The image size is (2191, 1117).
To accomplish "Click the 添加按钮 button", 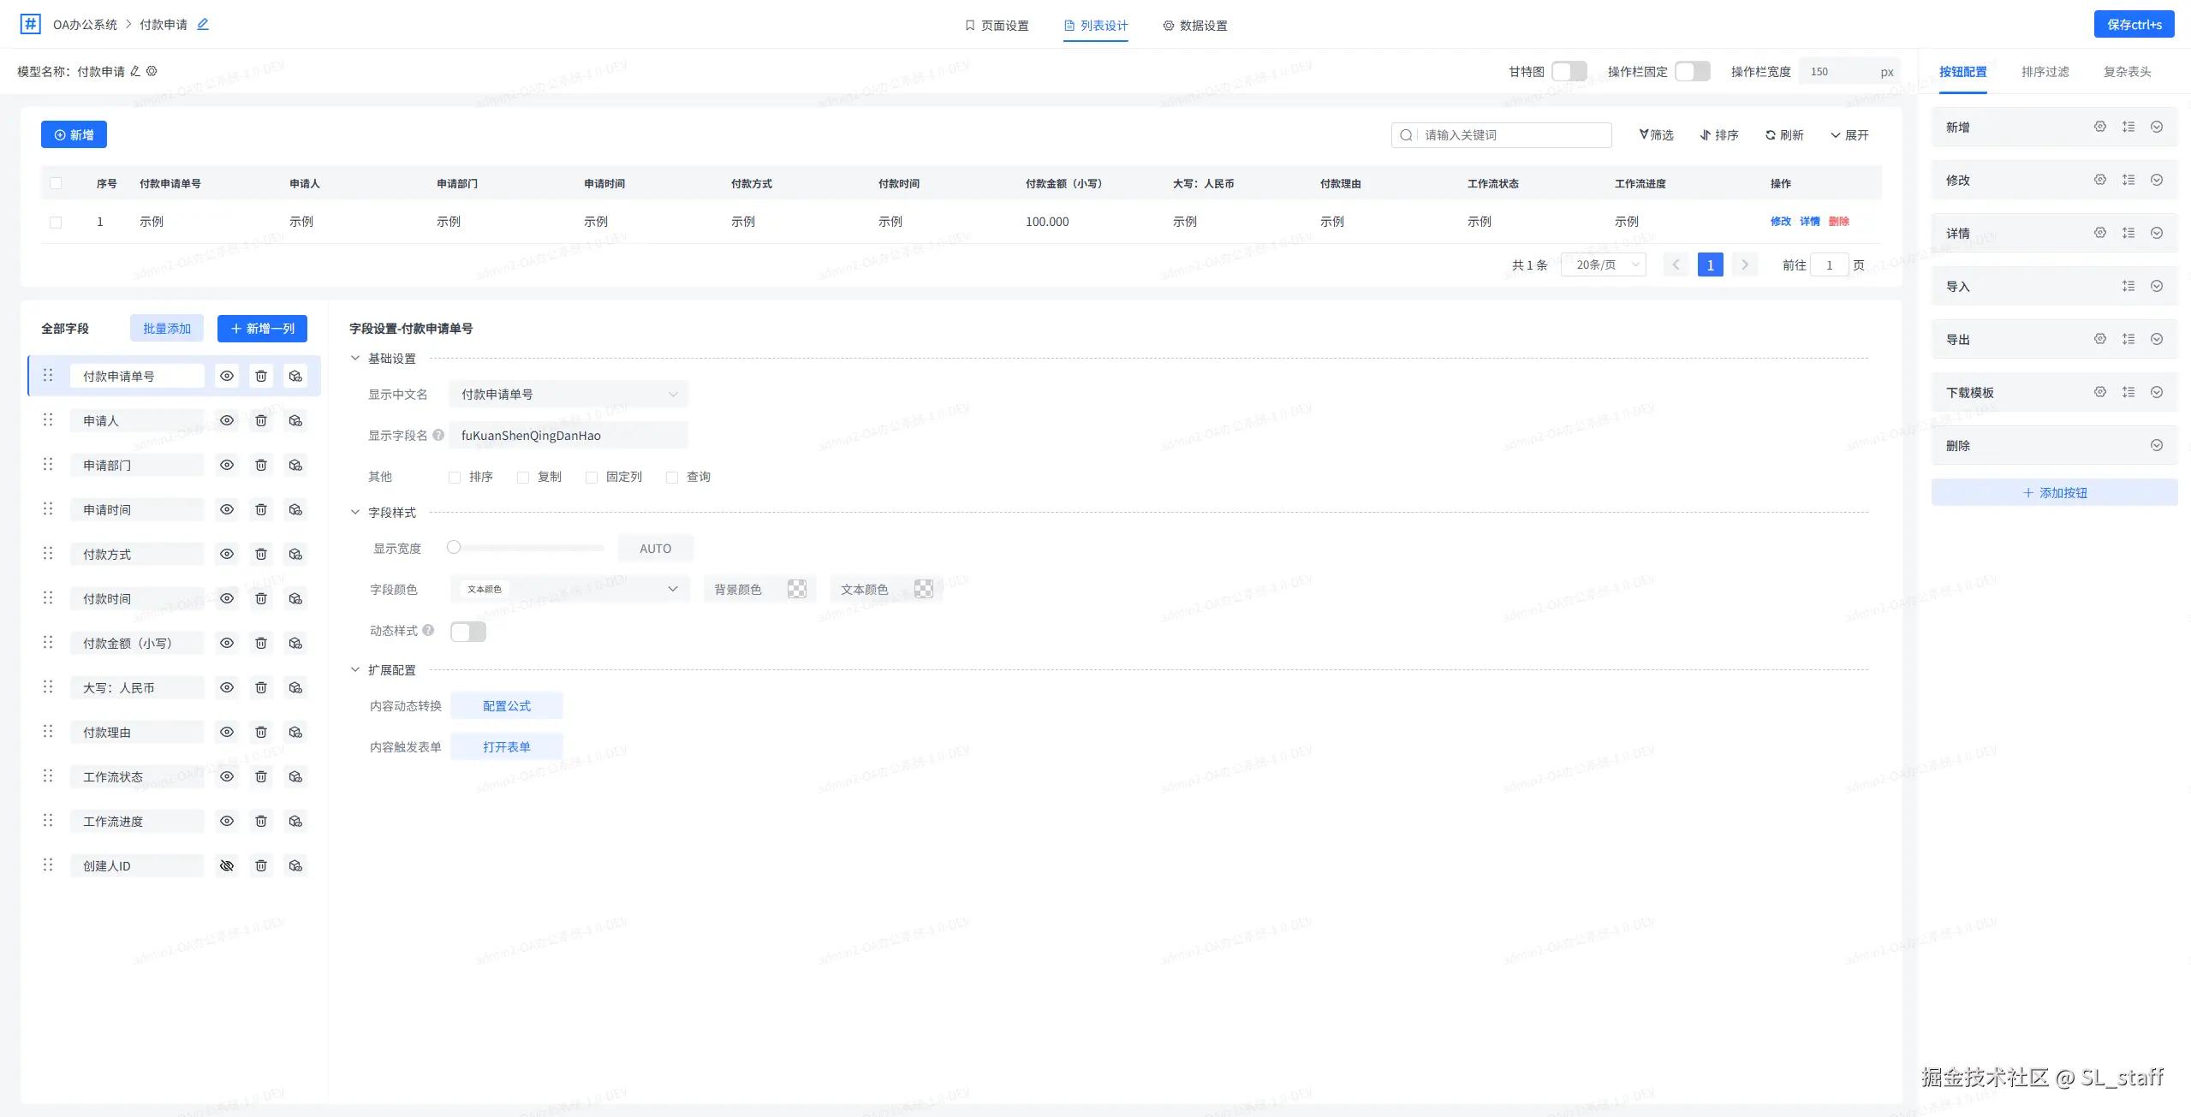I will point(2053,493).
